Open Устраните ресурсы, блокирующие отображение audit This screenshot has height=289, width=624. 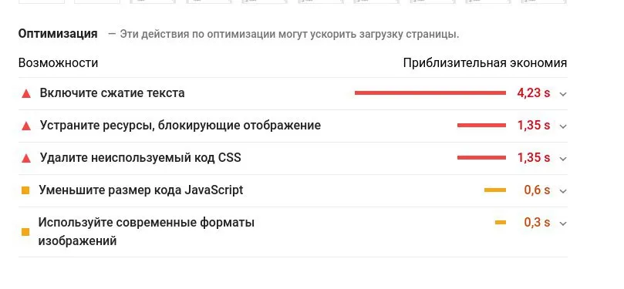coord(180,126)
